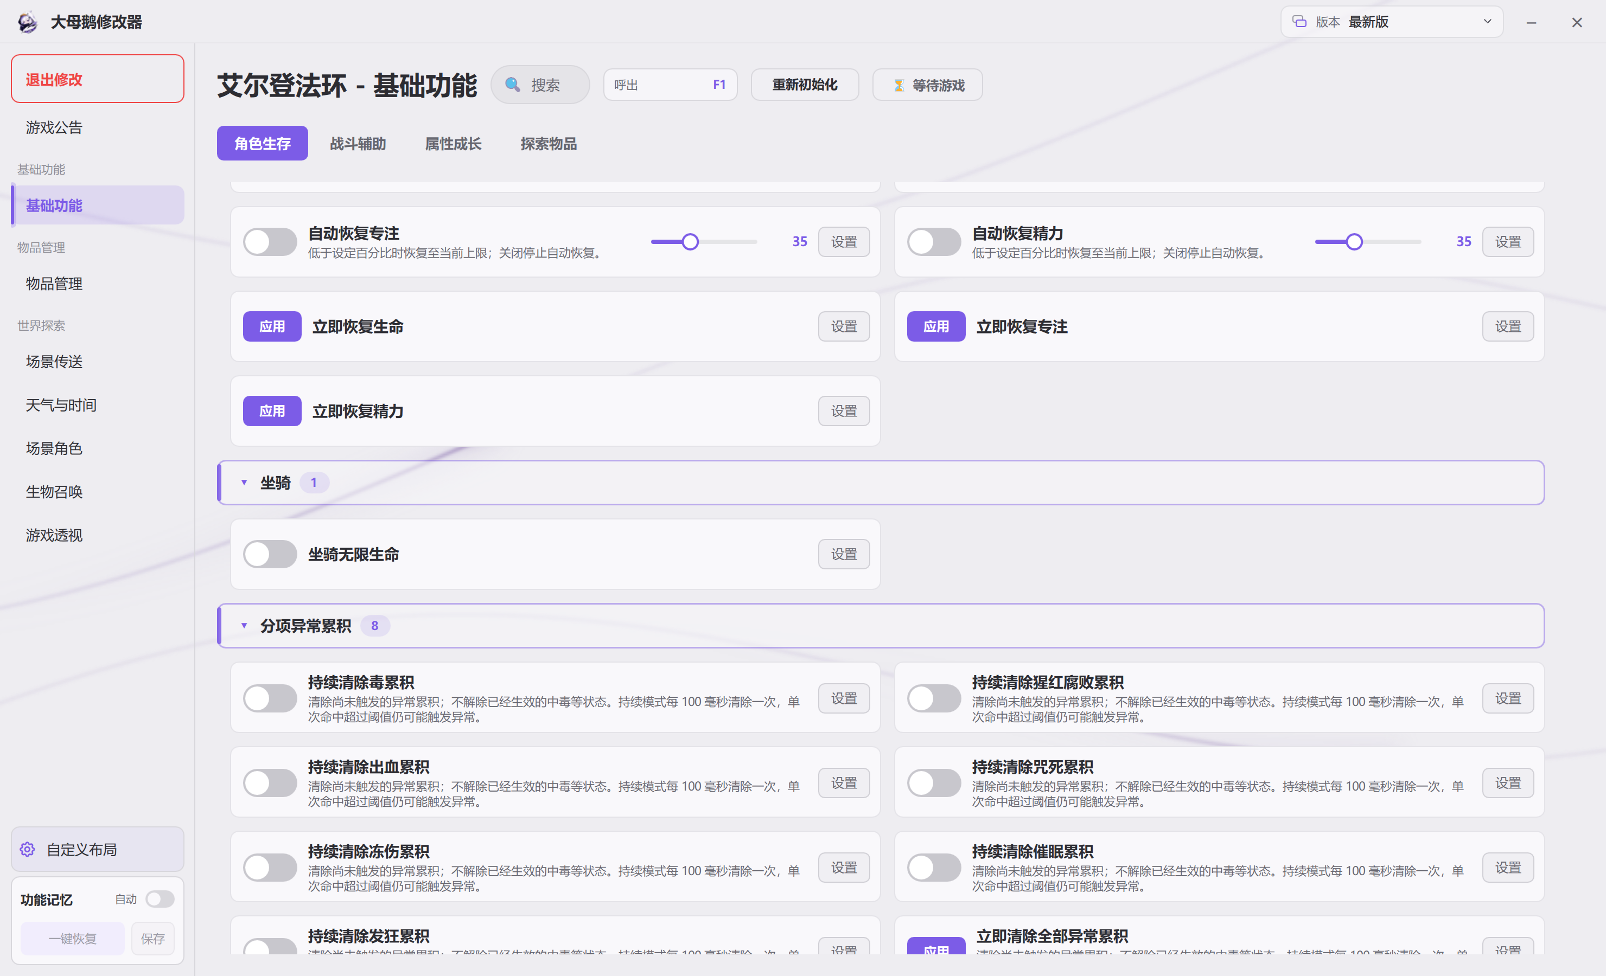Click the 一键恢复 button
1606x976 pixels.
72,939
